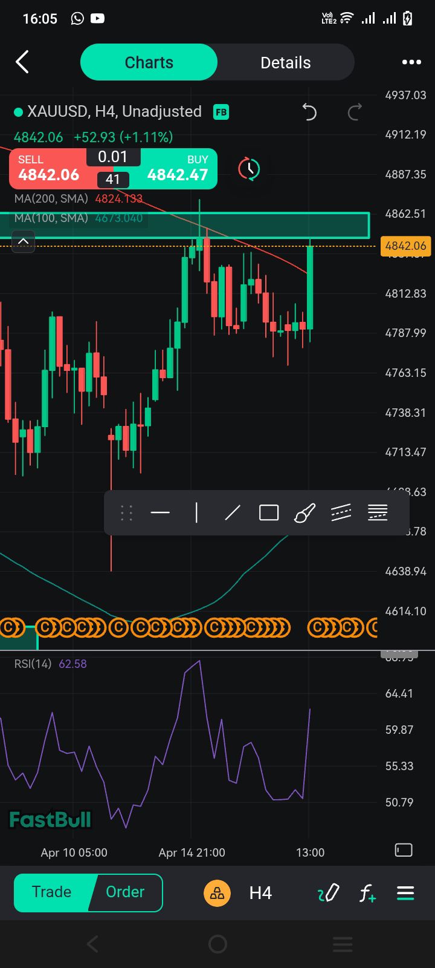435x968 pixels.
Task: Open the chart settings hamburger menu
Action: pos(405,893)
